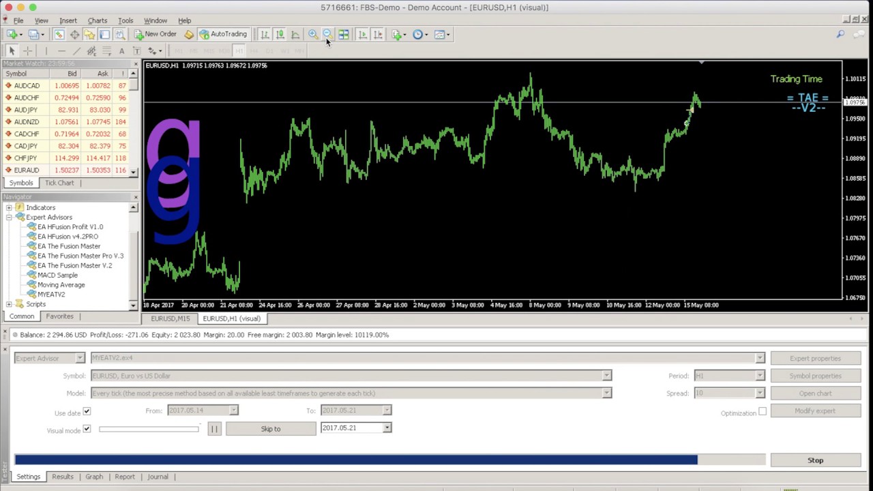This screenshot has height=491, width=873.
Task: Open the Profiles toolbar icon
Action: 34,34
